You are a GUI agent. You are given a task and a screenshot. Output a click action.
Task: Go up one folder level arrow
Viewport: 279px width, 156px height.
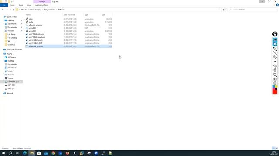(14, 10)
